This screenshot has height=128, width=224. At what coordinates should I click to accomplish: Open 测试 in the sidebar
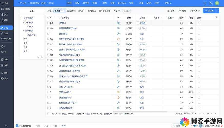[5, 33]
